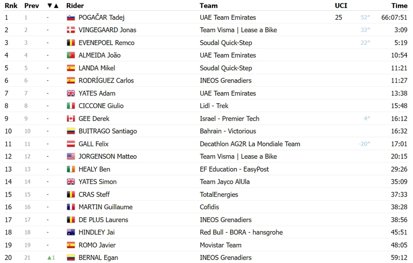Click the Portuguese flag next to ALMEIDA João

71,55
